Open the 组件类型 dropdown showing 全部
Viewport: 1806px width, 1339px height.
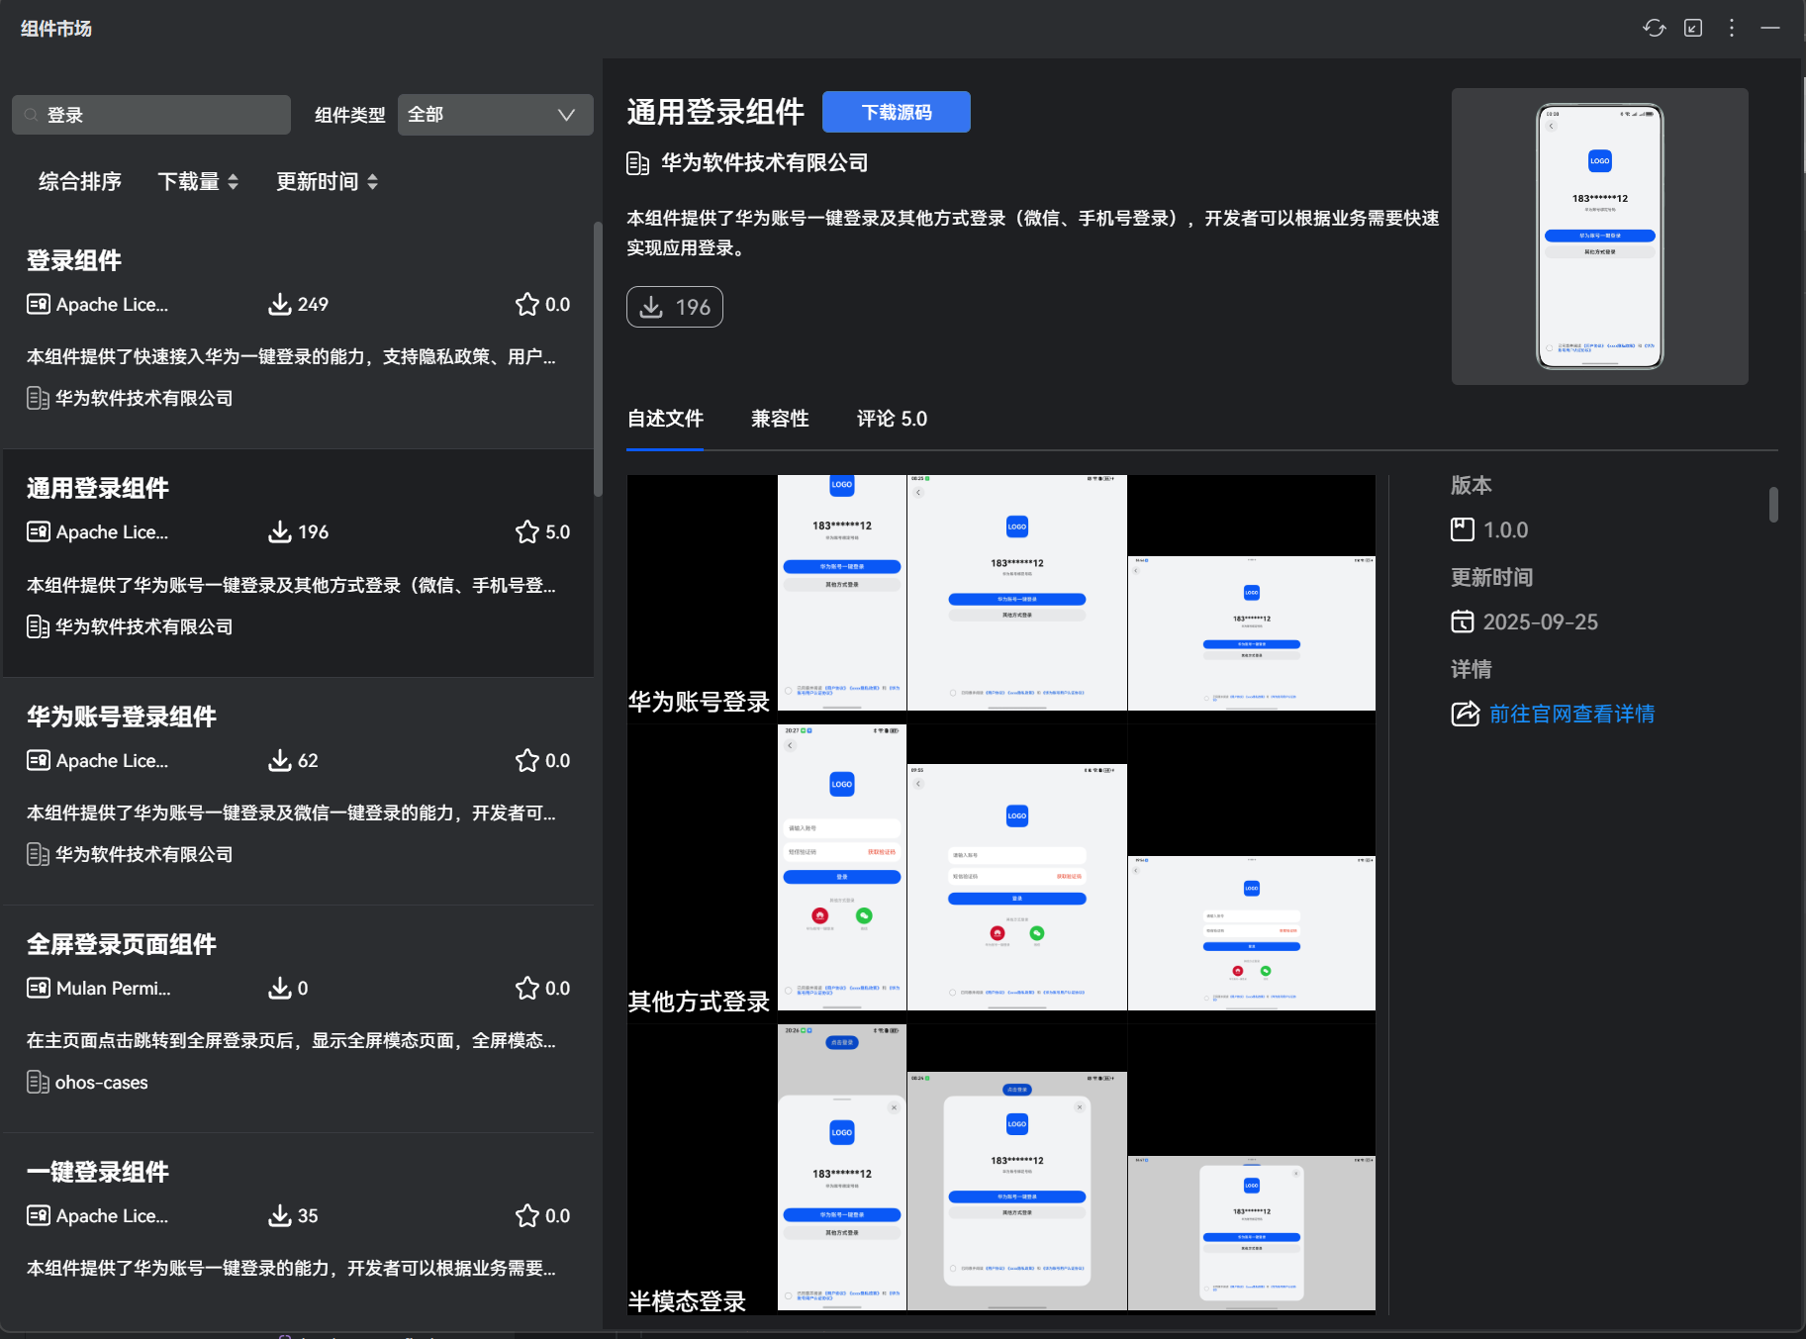click(495, 115)
